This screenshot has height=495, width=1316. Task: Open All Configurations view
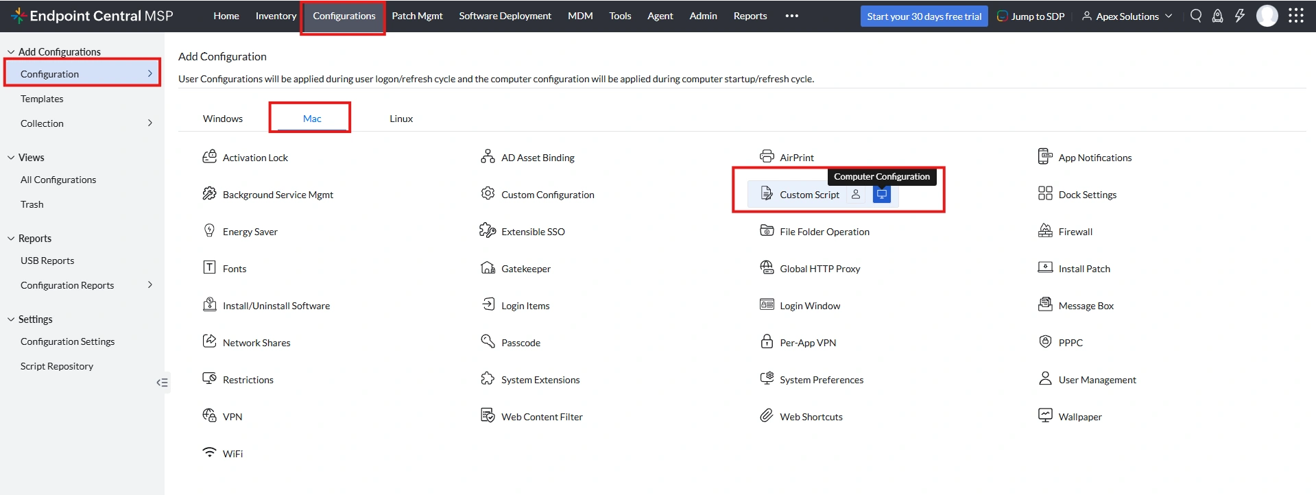point(58,180)
